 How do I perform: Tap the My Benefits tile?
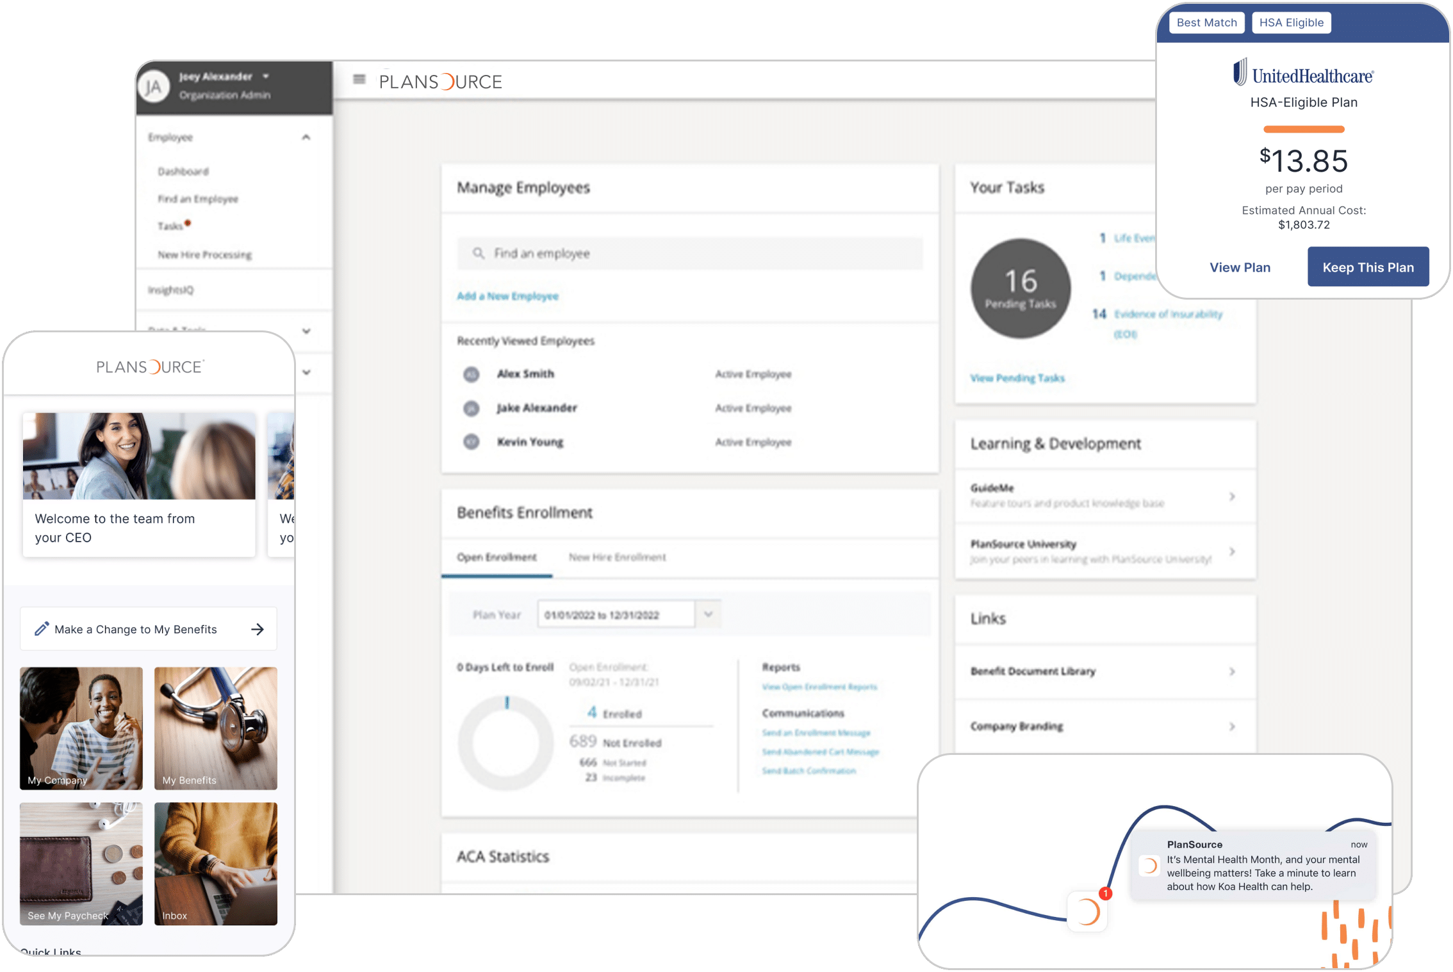tap(216, 729)
